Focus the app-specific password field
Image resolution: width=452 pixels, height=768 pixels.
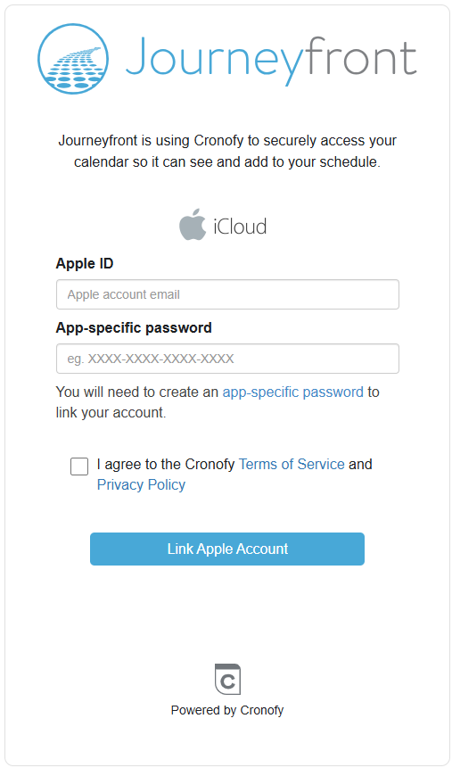(x=227, y=359)
